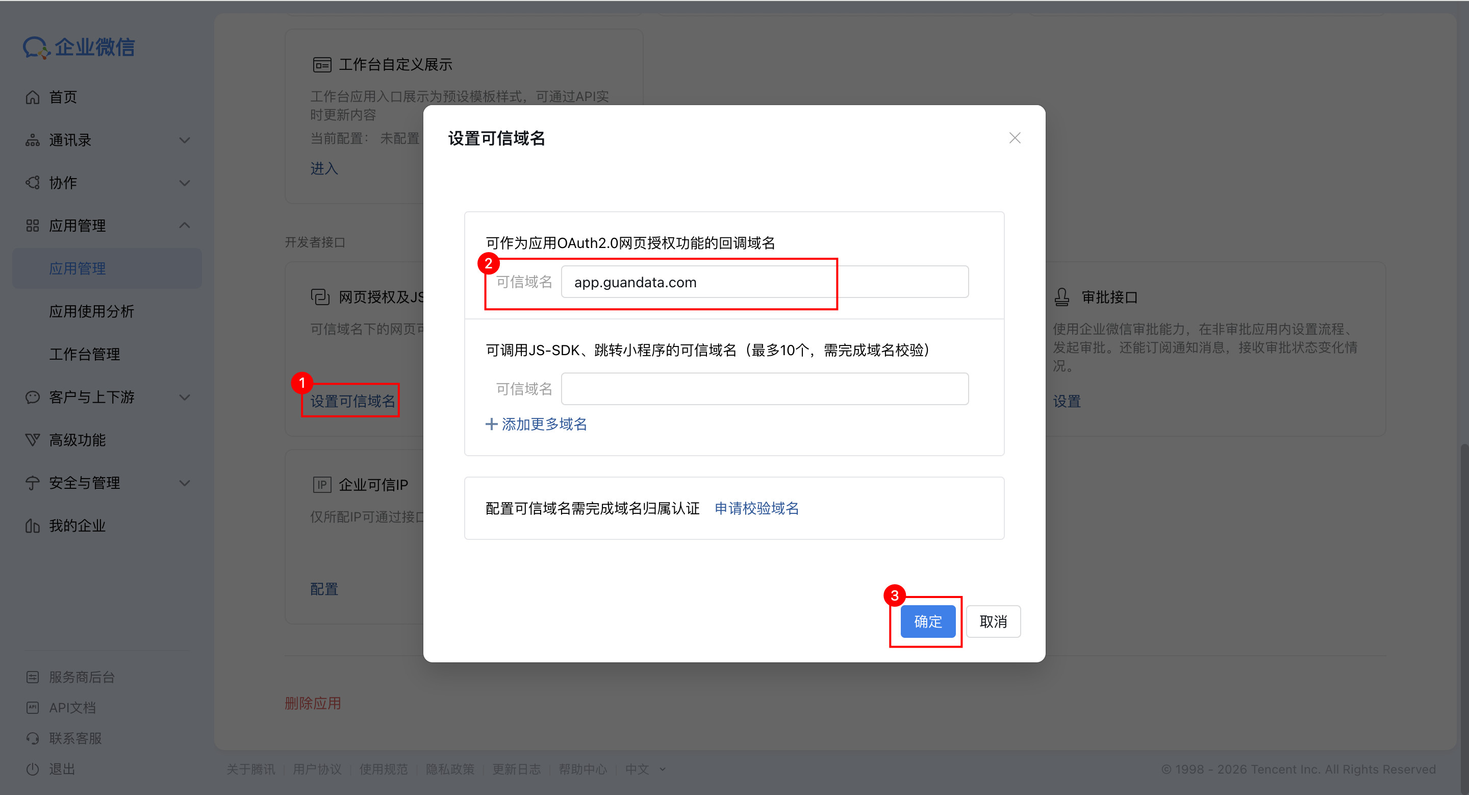Click the empty JS-SDK 可信域名 input
This screenshot has width=1469, height=795.
tap(764, 389)
